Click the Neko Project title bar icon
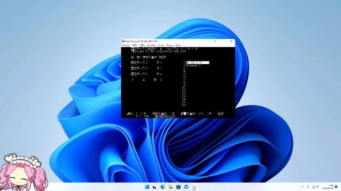 click(123, 41)
